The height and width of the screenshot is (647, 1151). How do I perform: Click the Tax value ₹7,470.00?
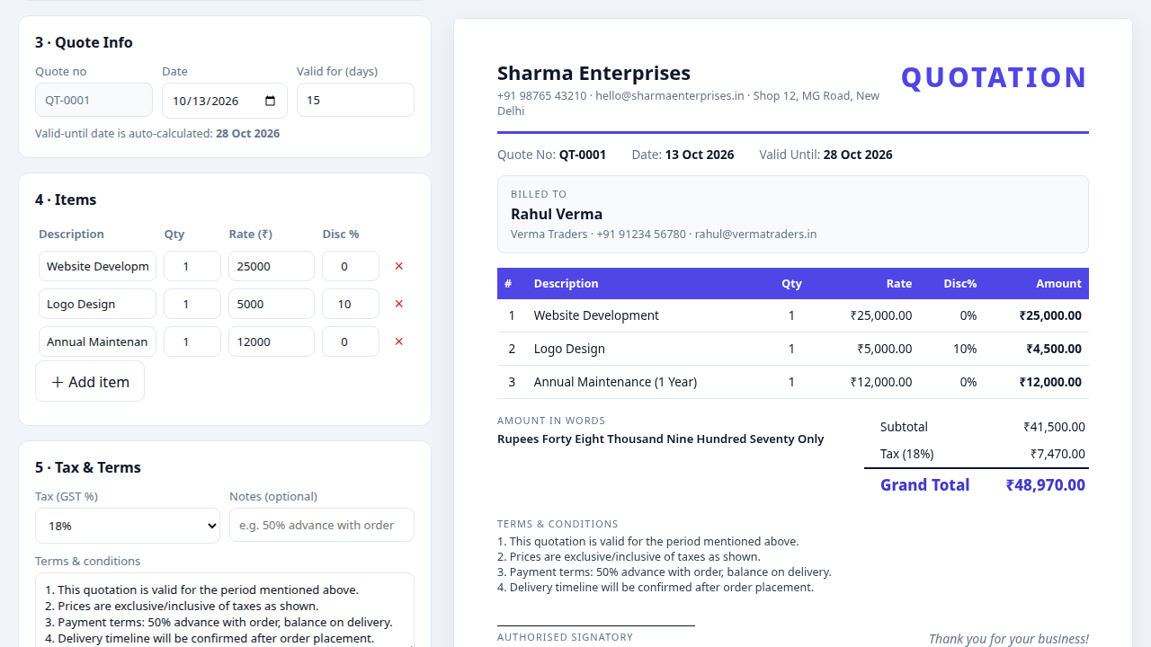click(1057, 454)
